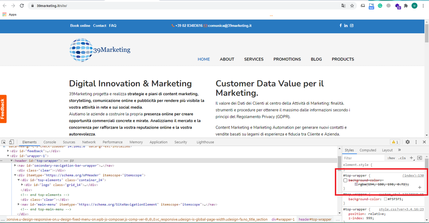Switch to the Network tab
This screenshot has height=223, width=429.
[x=89, y=142]
